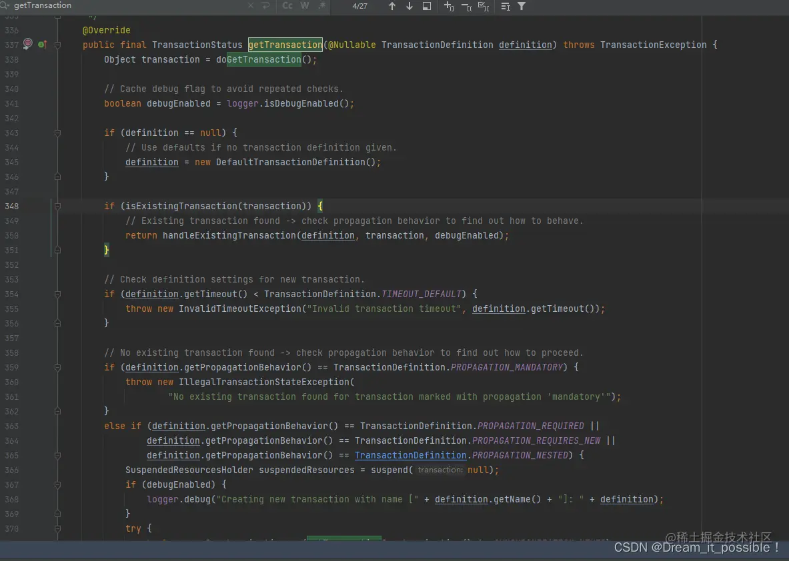Click the overrides gutter icon on line 337
The width and height of the screenshot is (789, 561).
[x=42, y=44]
